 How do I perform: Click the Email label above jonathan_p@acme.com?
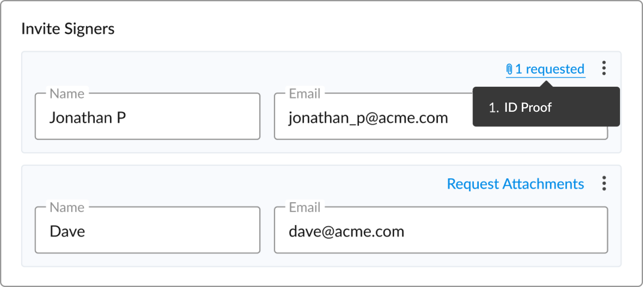pyautogui.click(x=305, y=93)
